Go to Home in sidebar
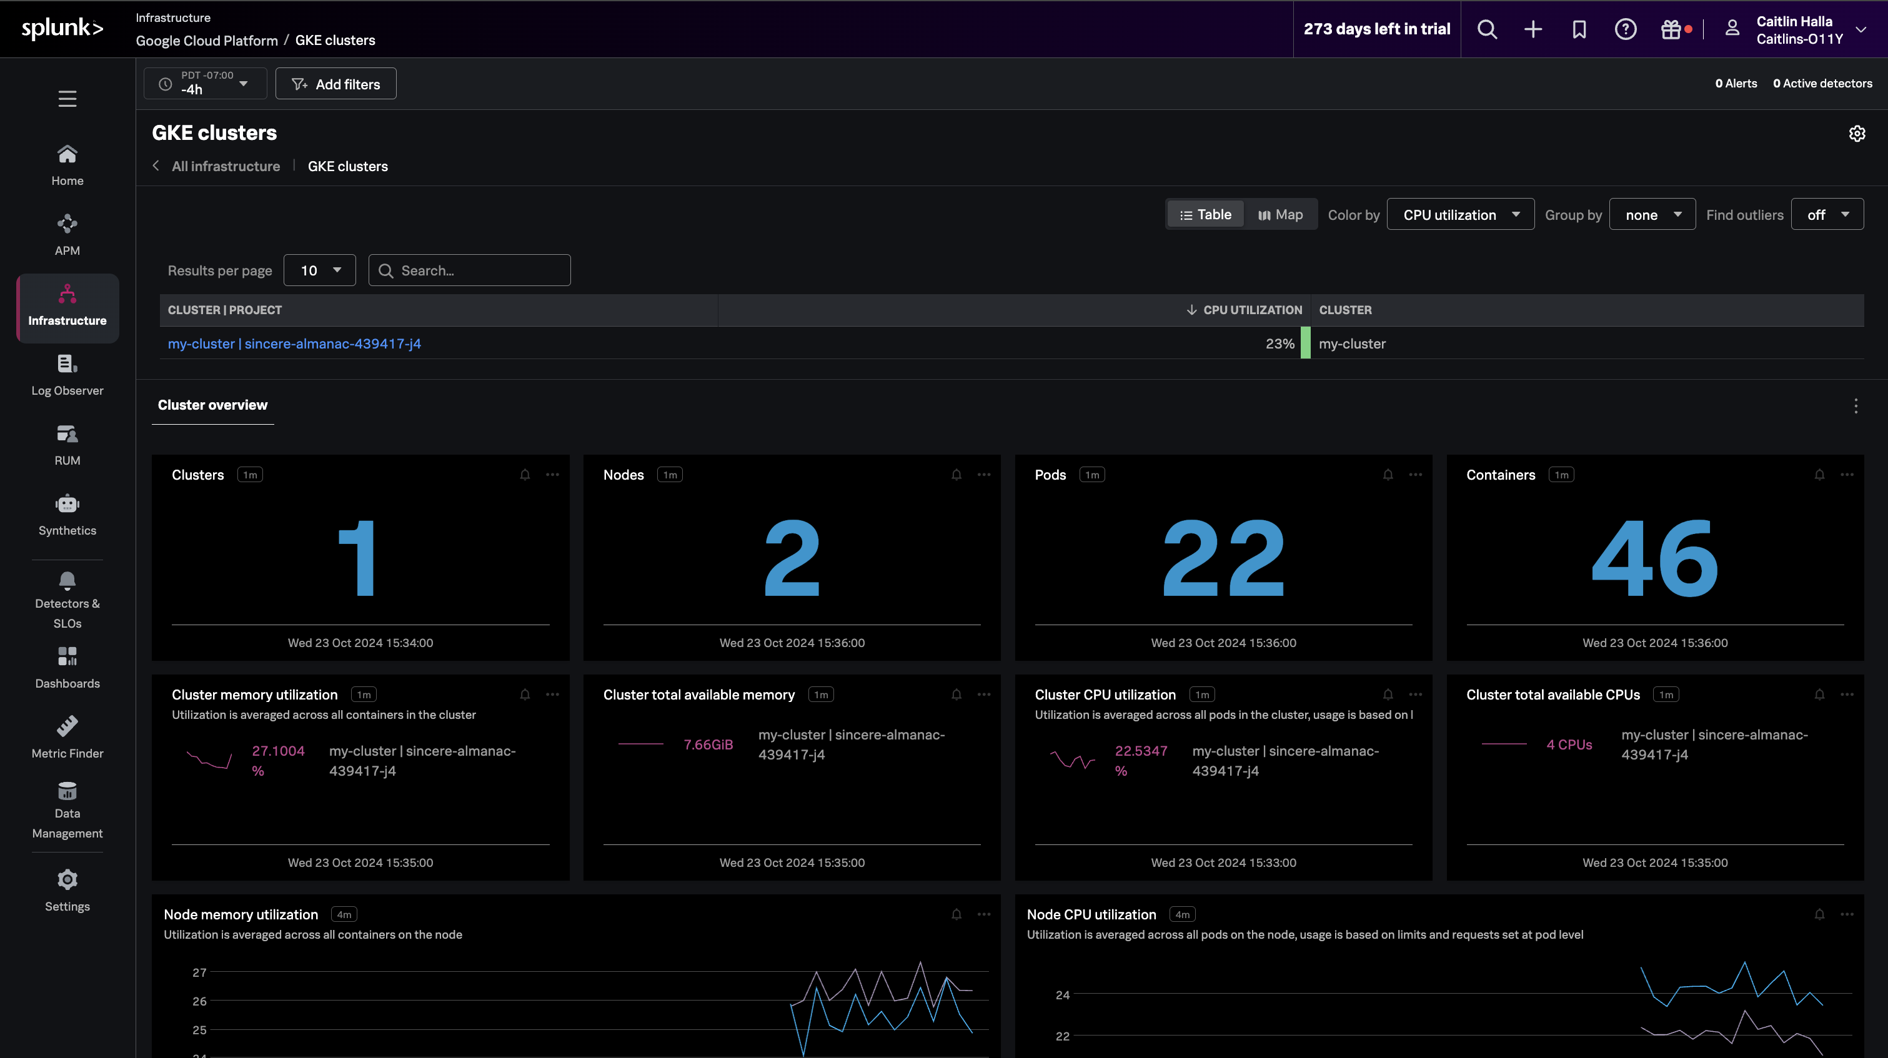1888x1058 pixels. pos(67,166)
